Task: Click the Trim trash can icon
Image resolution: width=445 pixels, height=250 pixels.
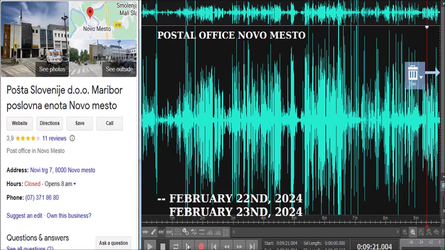Action: tap(413, 74)
